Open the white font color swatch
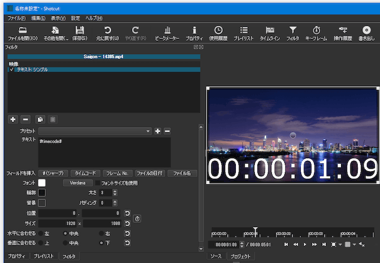This screenshot has height=263, width=380. [42, 182]
